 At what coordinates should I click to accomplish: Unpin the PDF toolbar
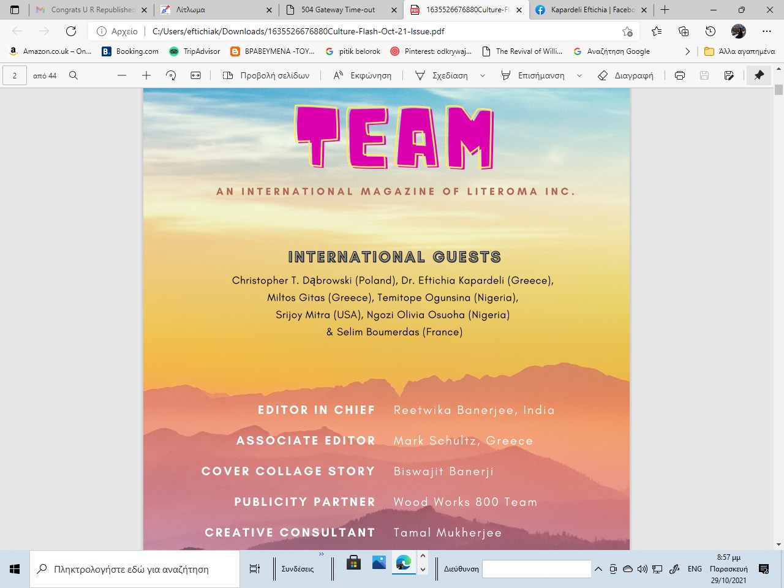click(x=759, y=75)
